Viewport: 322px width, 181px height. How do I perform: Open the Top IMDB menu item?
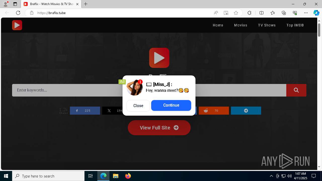295,25
